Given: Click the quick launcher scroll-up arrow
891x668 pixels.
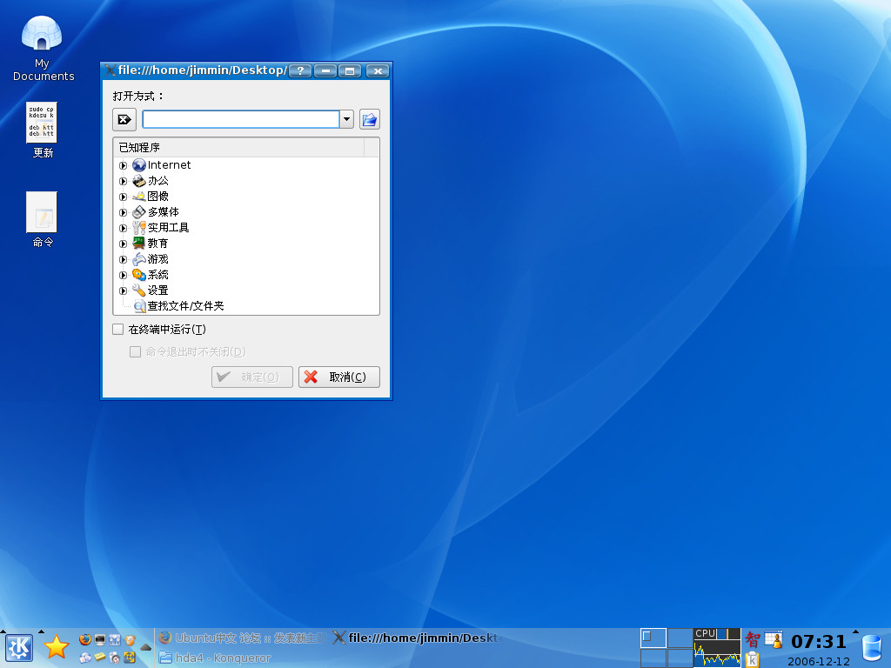Looking at the screenshot, I should coord(145,647).
